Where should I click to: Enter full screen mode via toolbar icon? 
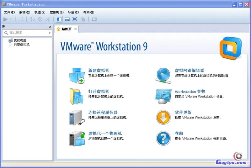(x=75, y=19)
